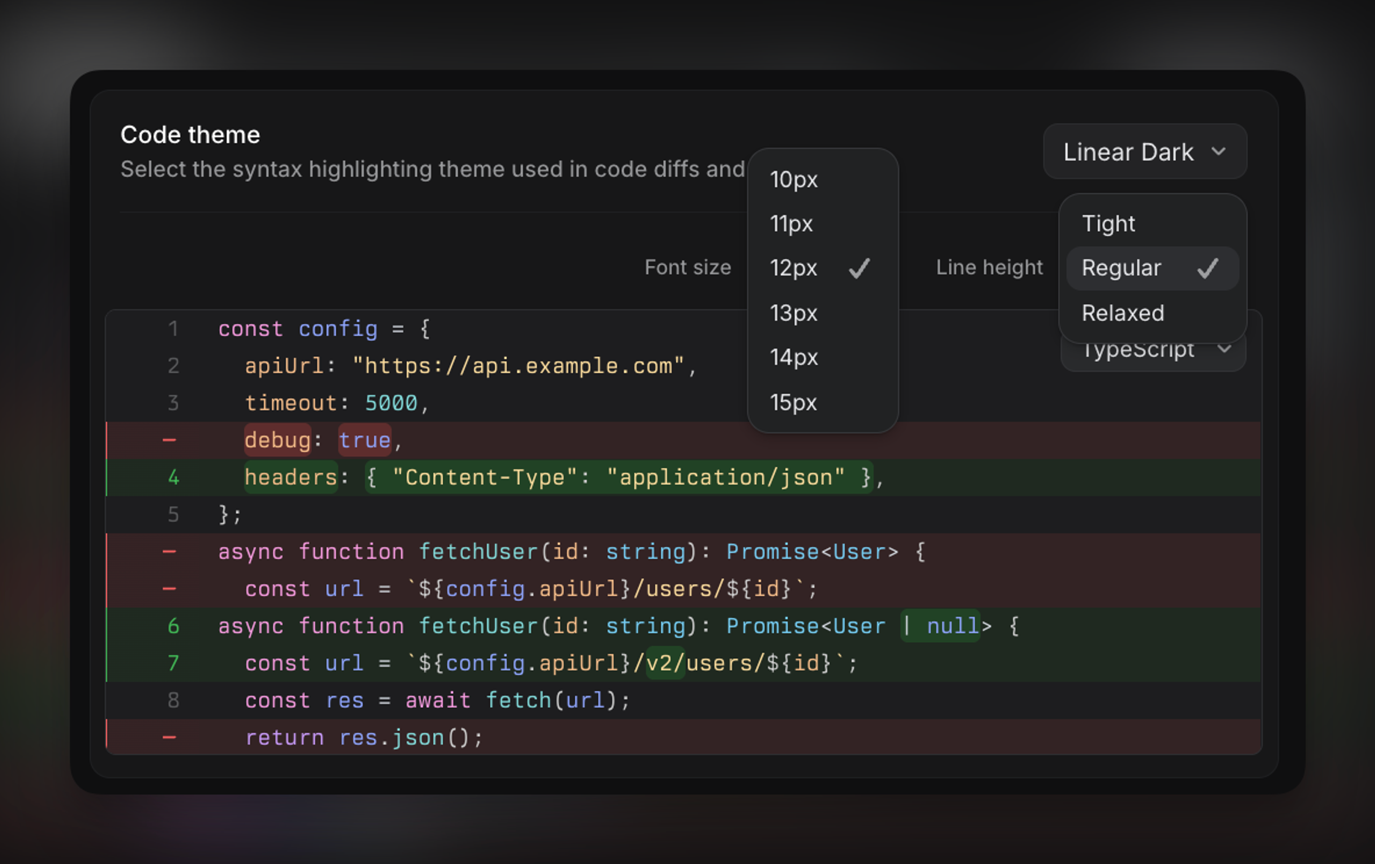
Task: Click the chevron beside Linear Dark
Action: point(1218,152)
